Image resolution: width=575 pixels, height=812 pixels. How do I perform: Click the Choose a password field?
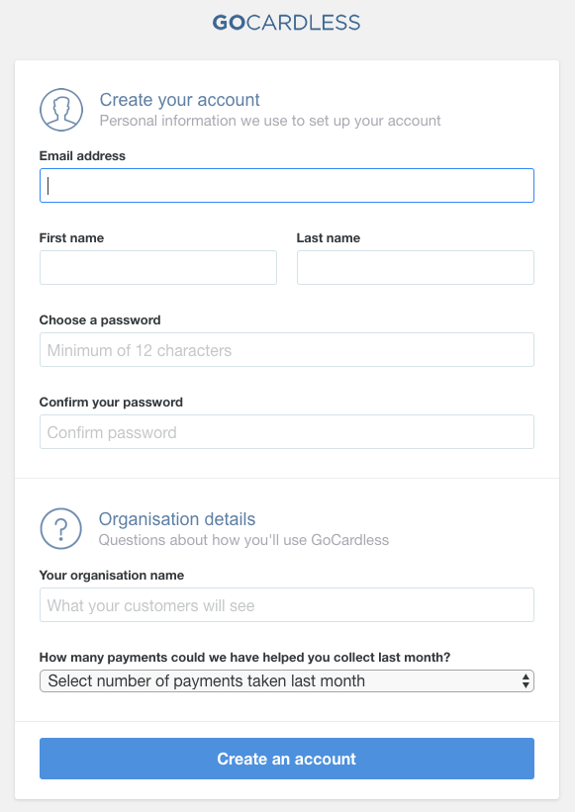pos(286,349)
